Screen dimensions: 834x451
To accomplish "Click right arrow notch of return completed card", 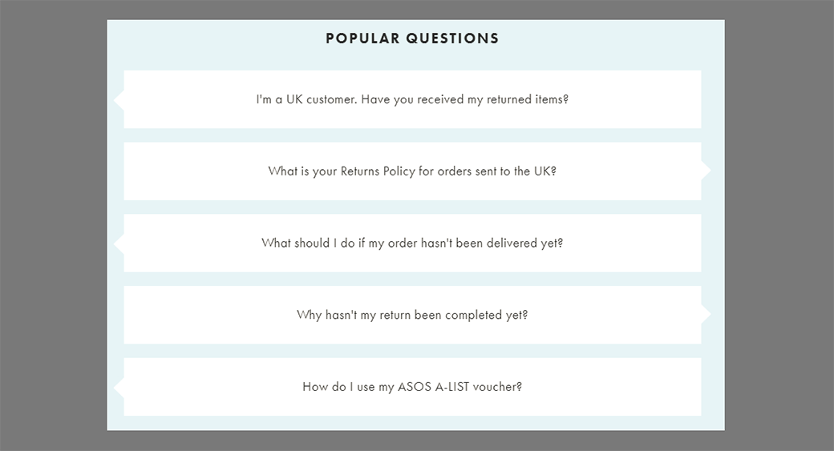I will coord(706,314).
